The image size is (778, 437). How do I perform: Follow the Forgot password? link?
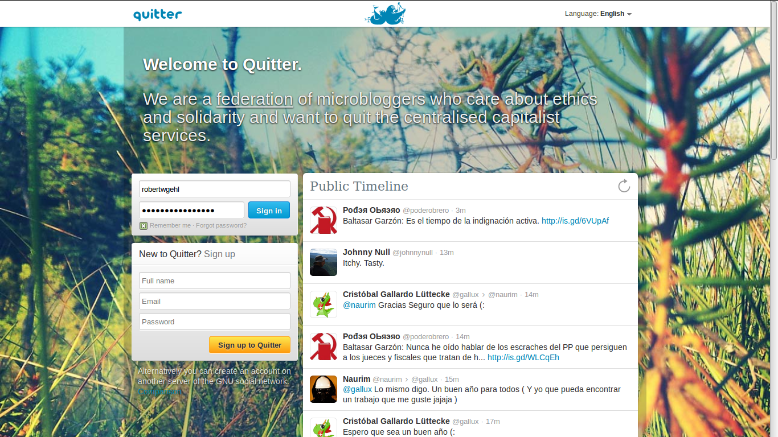point(222,225)
